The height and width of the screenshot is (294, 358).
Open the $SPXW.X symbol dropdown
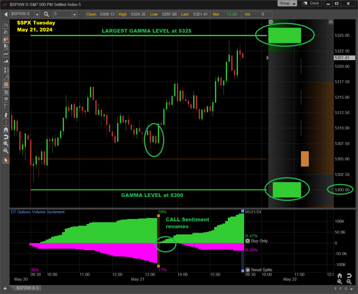point(37,14)
